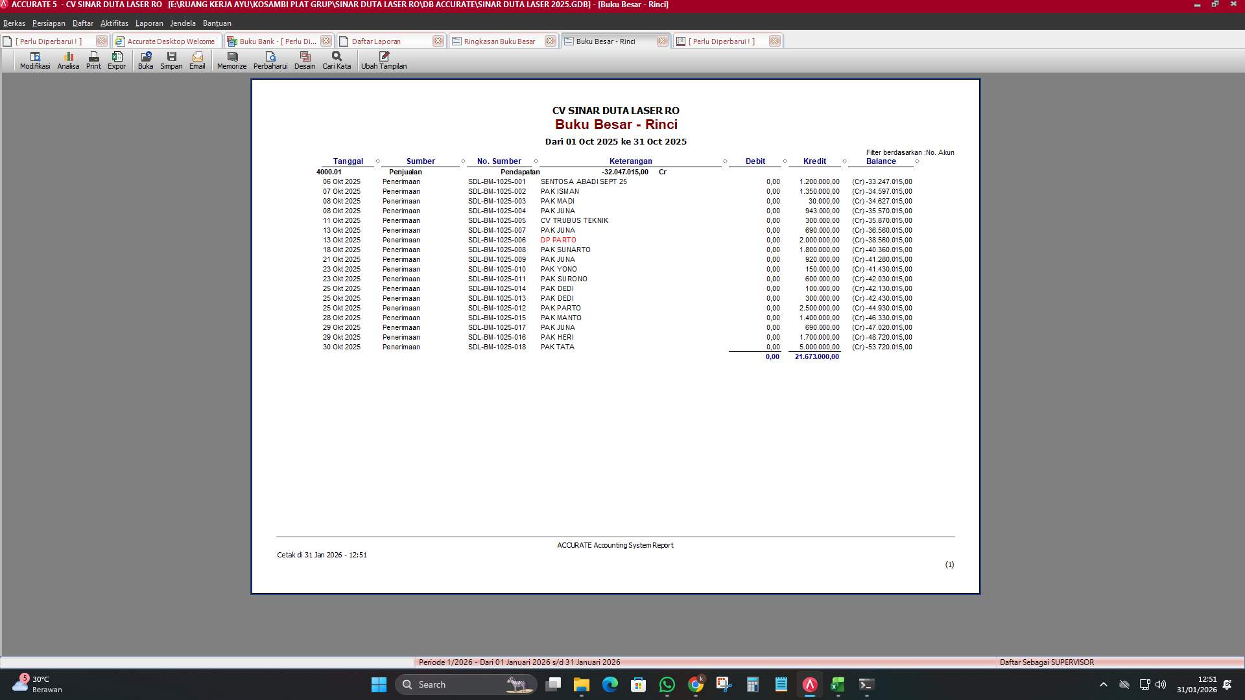Send report via Email icon

tap(197, 60)
